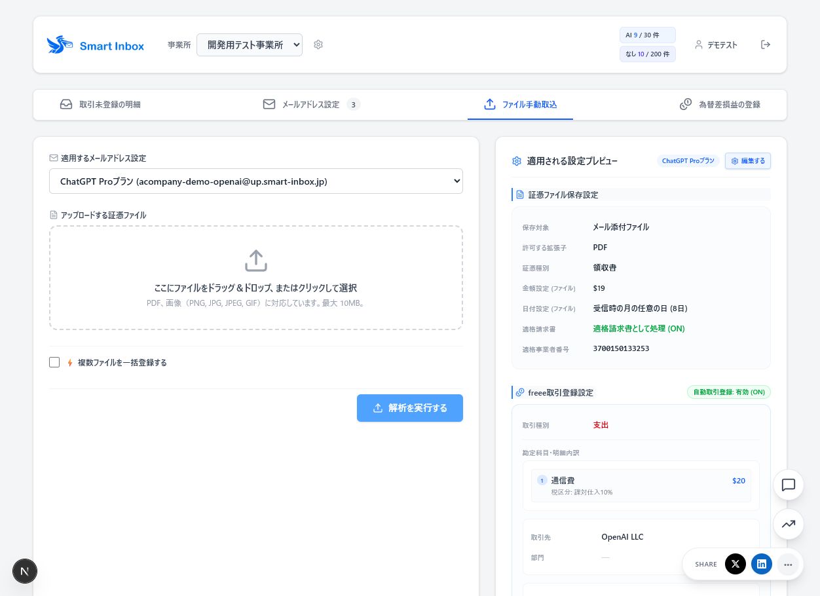Click the $20 amount in 通信費 row
Viewport: 820px width, 596px height.
(739, 481)
